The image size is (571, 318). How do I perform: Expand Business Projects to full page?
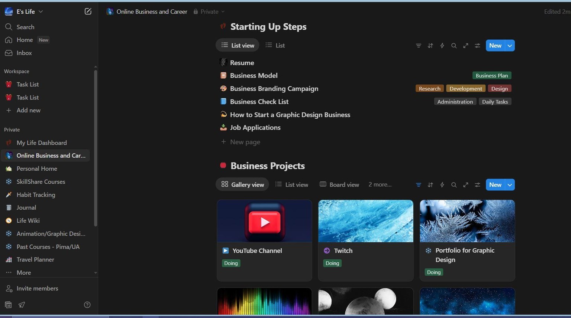(466, 185)
